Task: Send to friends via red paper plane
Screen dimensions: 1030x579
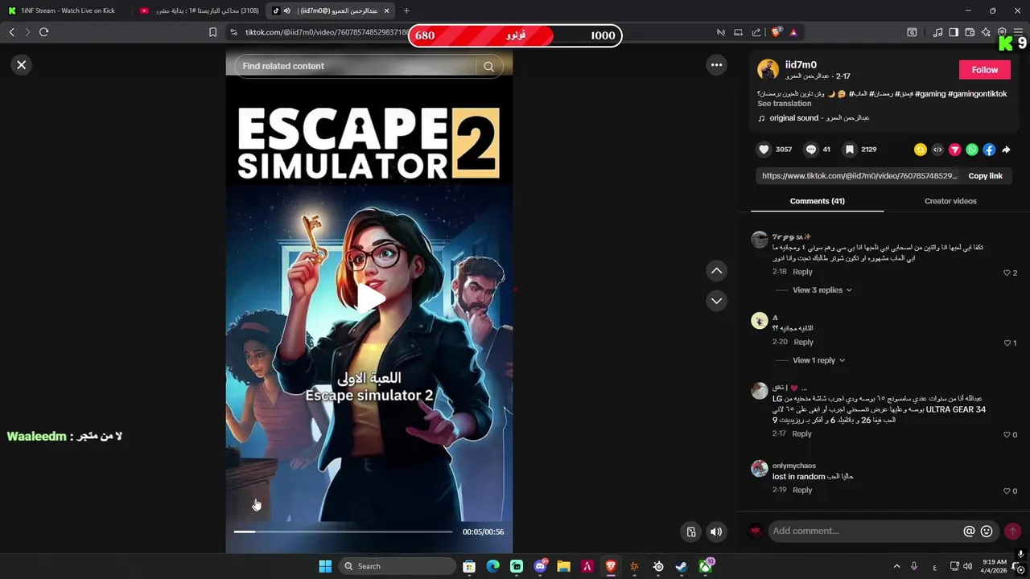Action: coord(954,150)
